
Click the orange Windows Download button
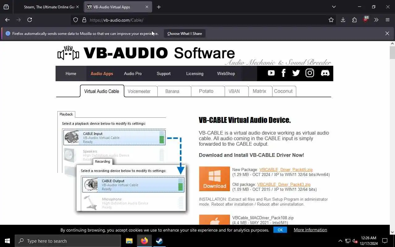pyautogui.click(x=214, y=179)
